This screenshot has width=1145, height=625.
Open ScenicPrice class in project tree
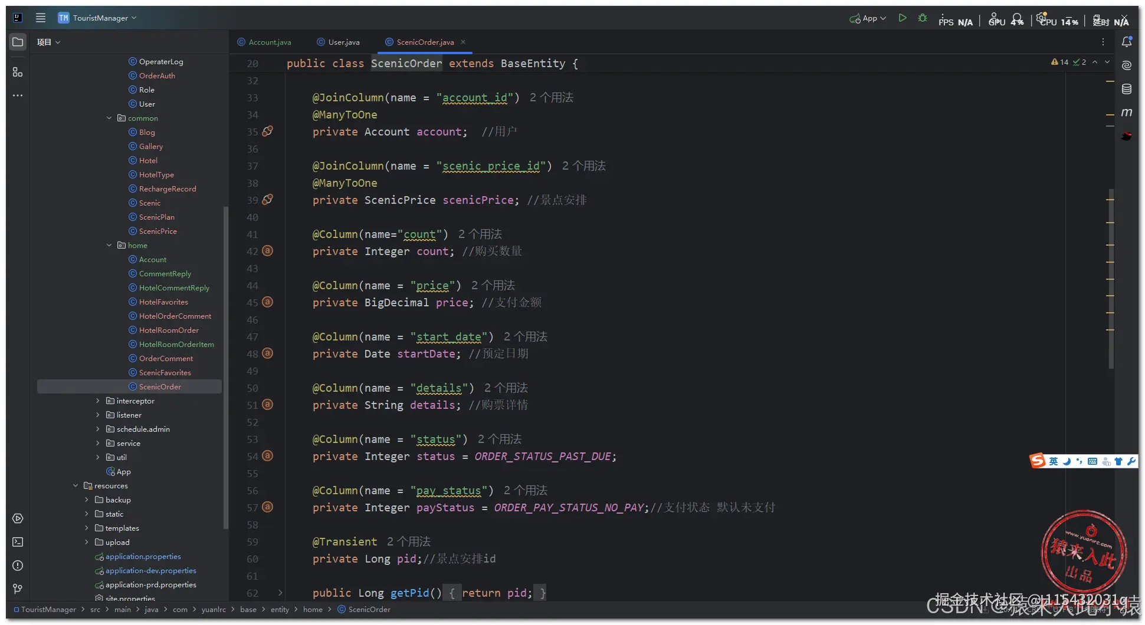click(x=158, y=232)
